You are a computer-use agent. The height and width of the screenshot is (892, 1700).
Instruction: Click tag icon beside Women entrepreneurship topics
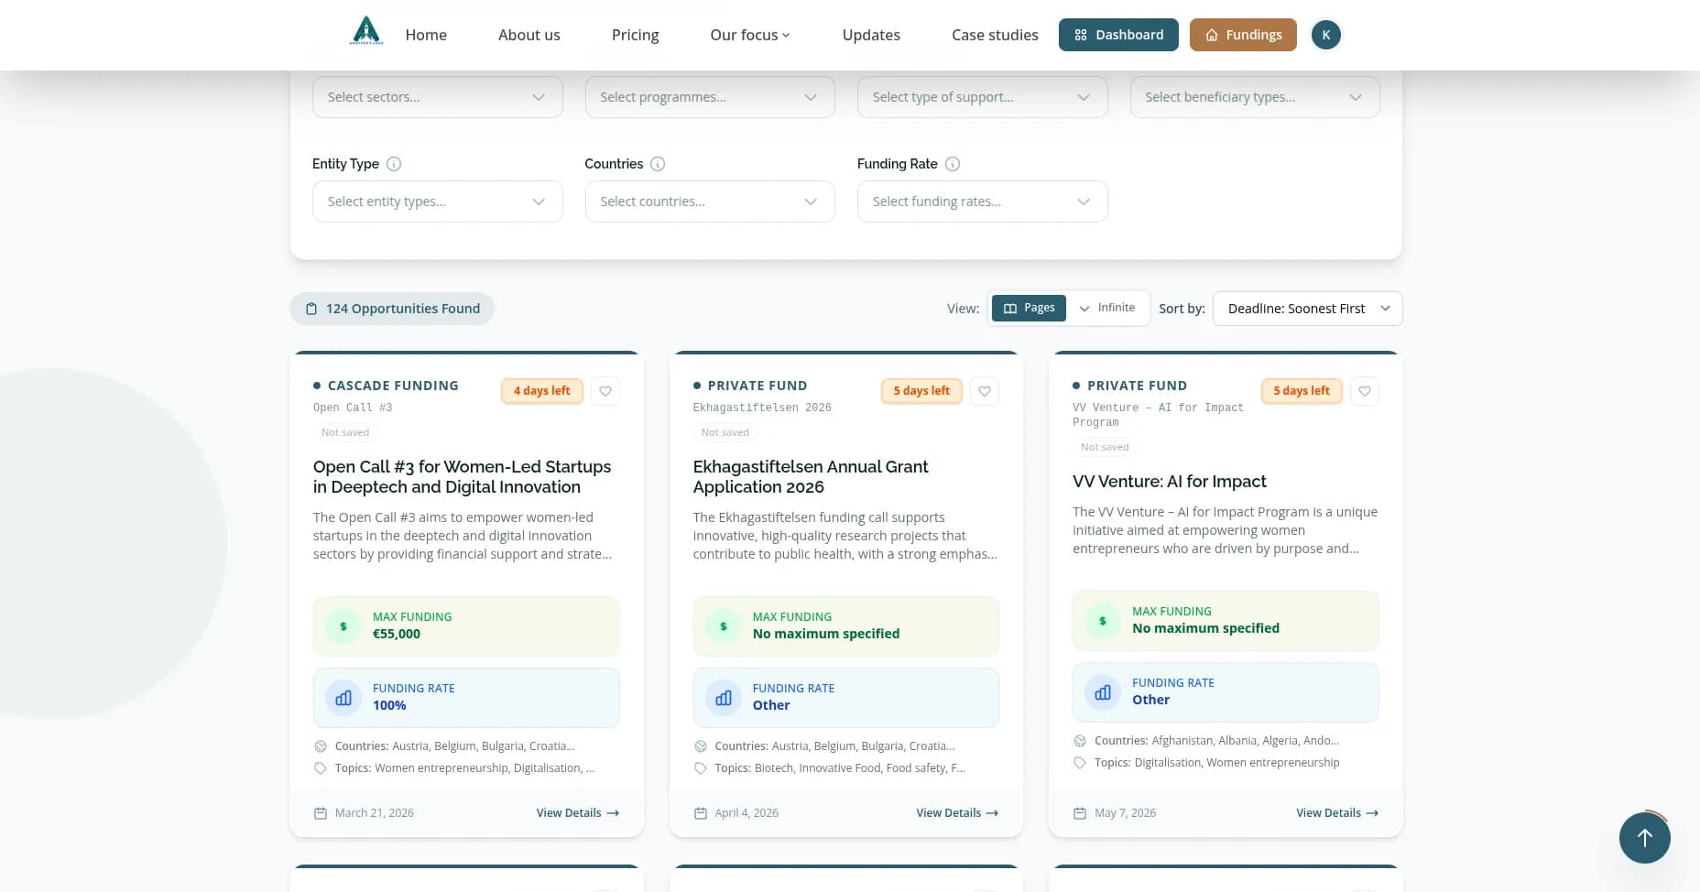(x=321, y=768)
